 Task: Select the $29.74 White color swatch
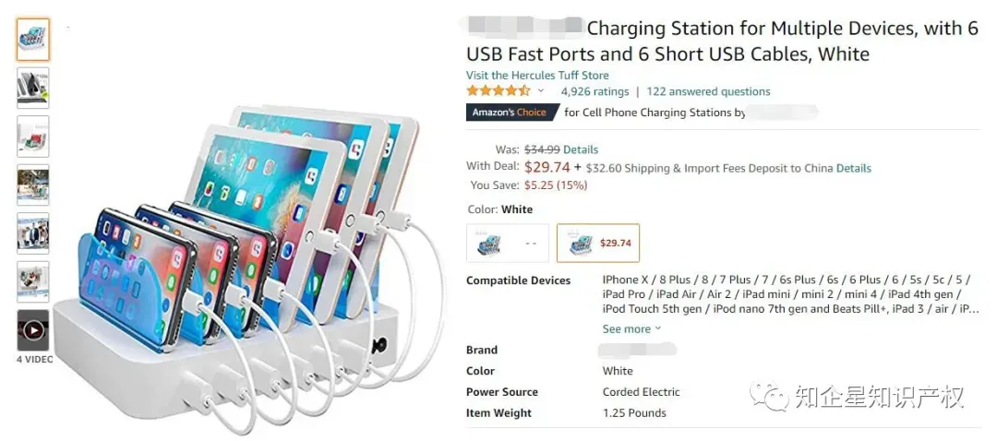(x=597, y=243)
